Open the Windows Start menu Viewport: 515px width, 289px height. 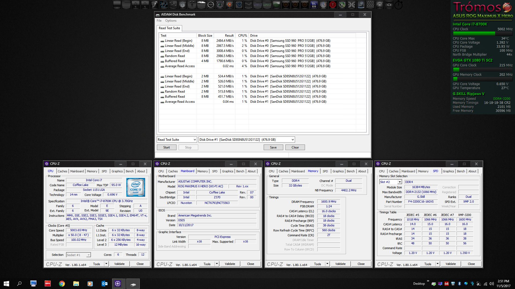coord(6,284)
